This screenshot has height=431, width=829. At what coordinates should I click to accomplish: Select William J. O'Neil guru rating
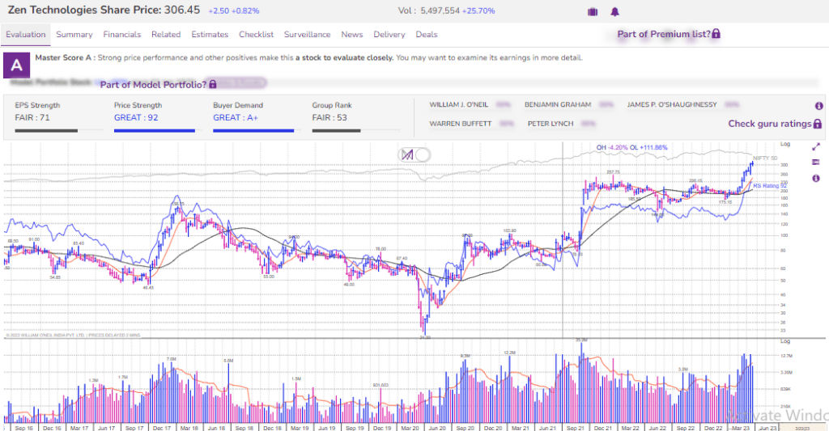pyautogui.click(x=459, y=104)
